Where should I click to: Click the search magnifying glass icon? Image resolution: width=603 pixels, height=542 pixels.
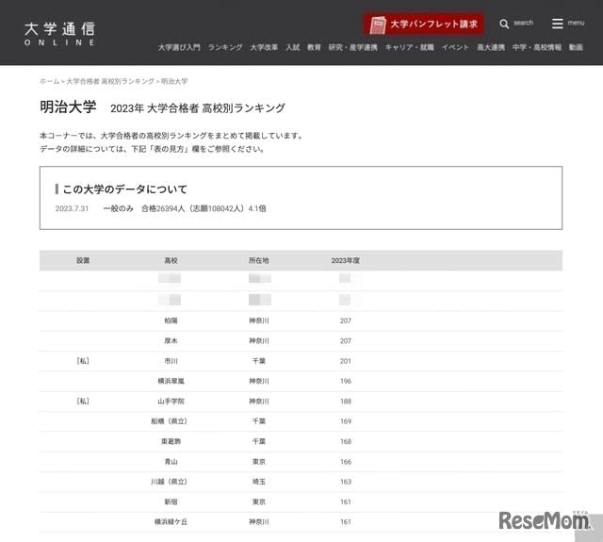click(x=504, y=24)
